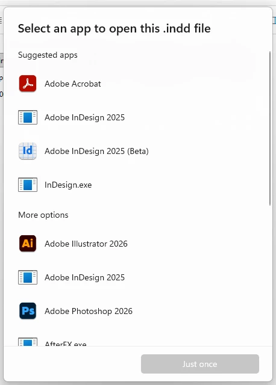The width and height of the screenshot is (276, 385).
Task: Select Adobe InDesign 2025 (Beta) entry
Action: [x=137, y=151]
